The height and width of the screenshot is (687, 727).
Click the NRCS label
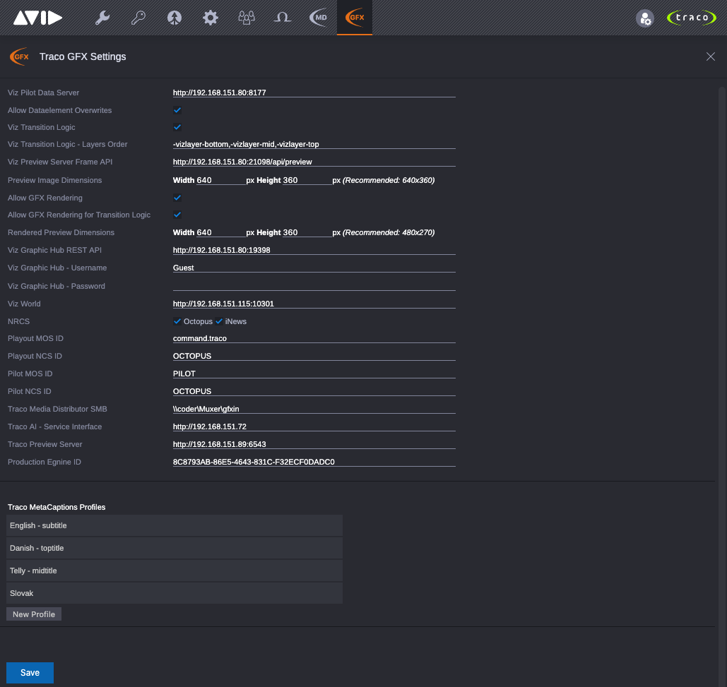[18, 321]
